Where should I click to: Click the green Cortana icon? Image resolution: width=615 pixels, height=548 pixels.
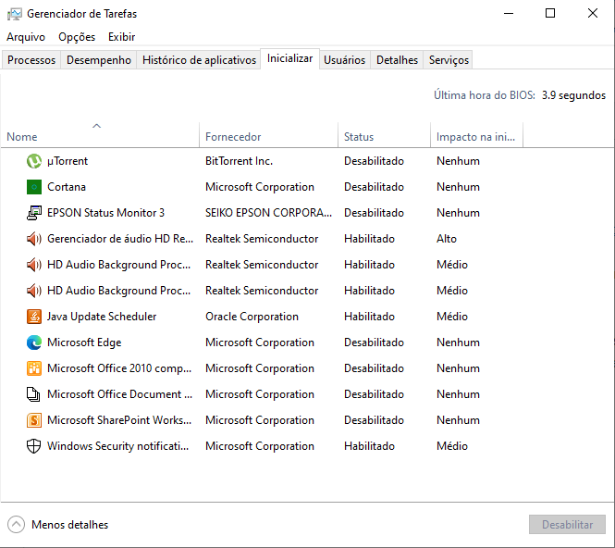(x=34, y=187)
